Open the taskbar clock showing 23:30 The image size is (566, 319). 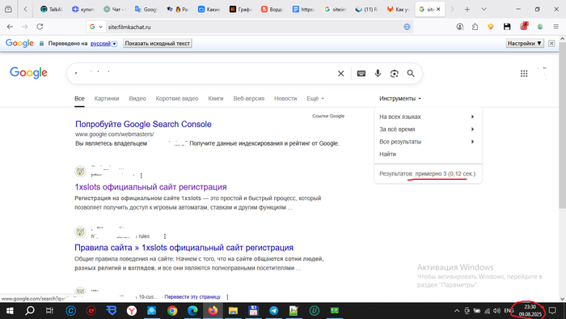pyautogui.click(x=530, y=311)
